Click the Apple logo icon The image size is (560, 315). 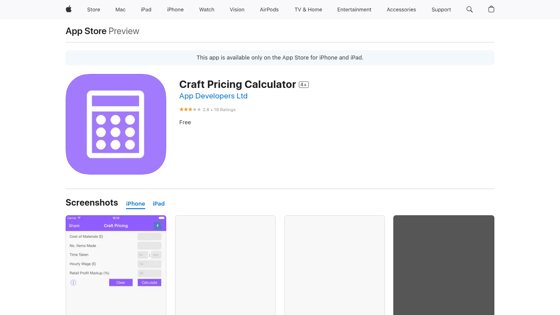tap(69, 9)
